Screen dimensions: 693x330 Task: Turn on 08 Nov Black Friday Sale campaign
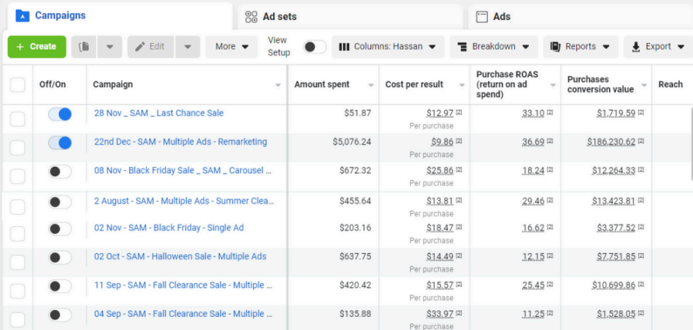coord(60,172)
